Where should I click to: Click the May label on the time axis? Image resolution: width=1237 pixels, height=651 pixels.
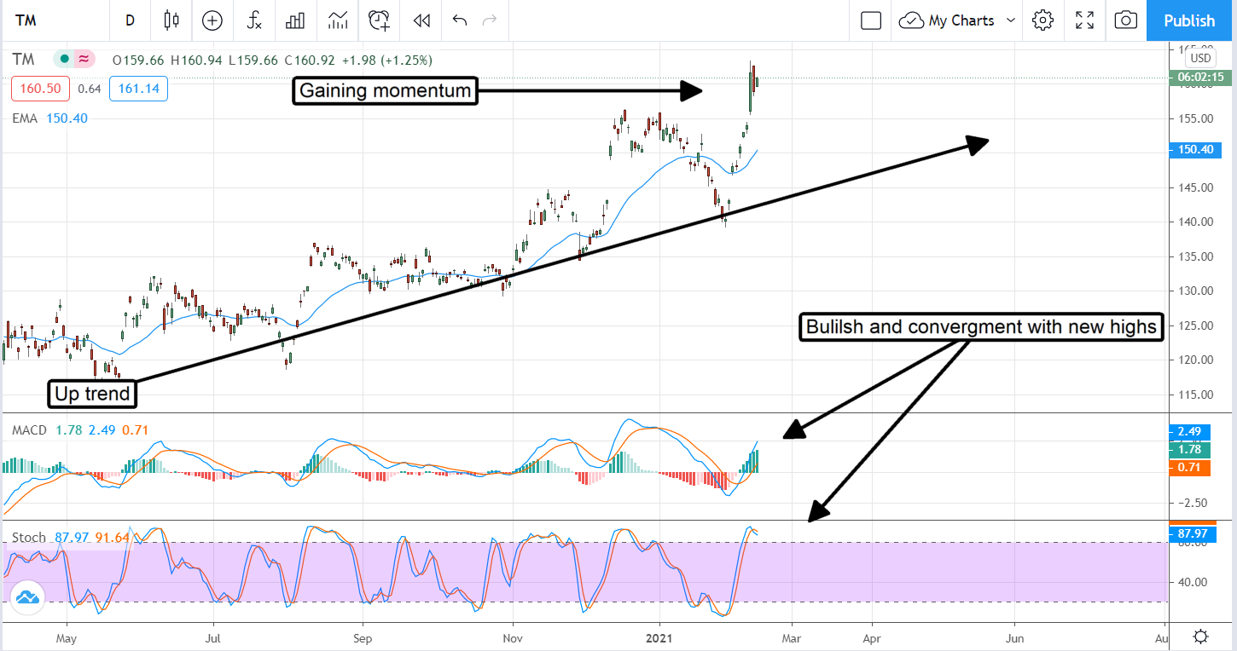pyautogui.click(x=66, y=637)
